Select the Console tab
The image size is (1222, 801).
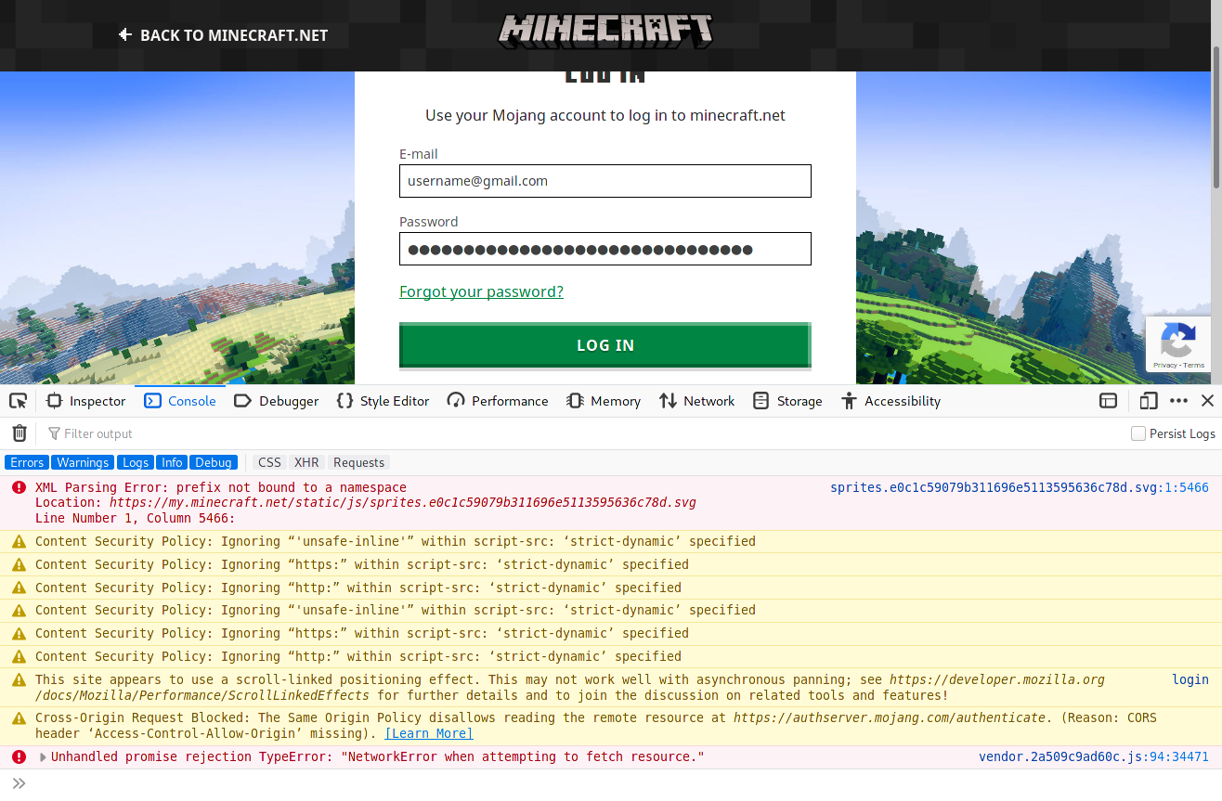[180, 401]
